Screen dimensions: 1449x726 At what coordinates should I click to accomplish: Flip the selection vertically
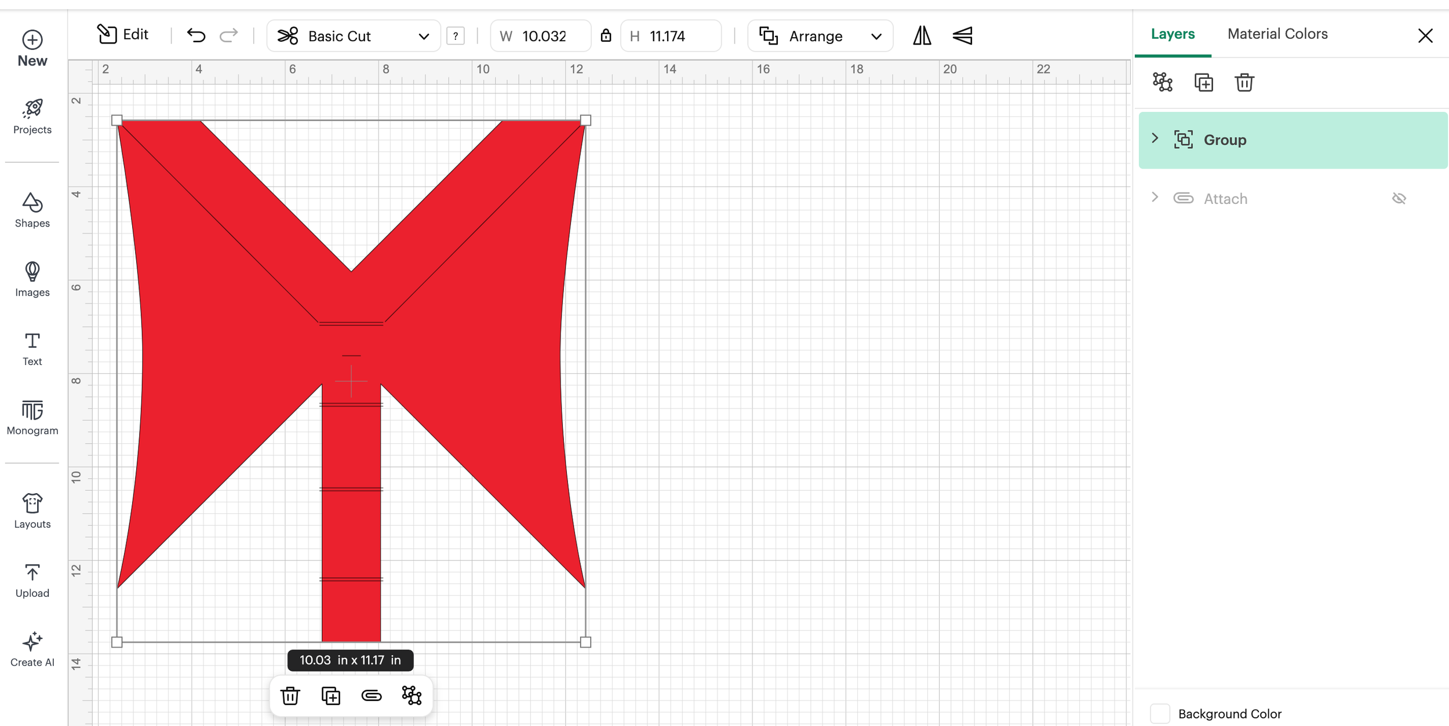click(962, 36)
